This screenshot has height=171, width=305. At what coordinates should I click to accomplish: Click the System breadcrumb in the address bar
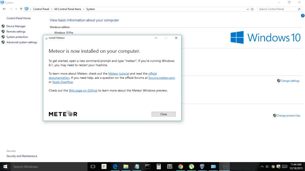click(x=90, y=9)
